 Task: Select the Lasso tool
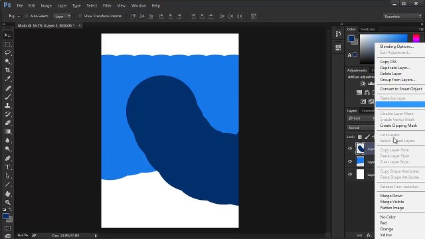(x=7, y=52)
